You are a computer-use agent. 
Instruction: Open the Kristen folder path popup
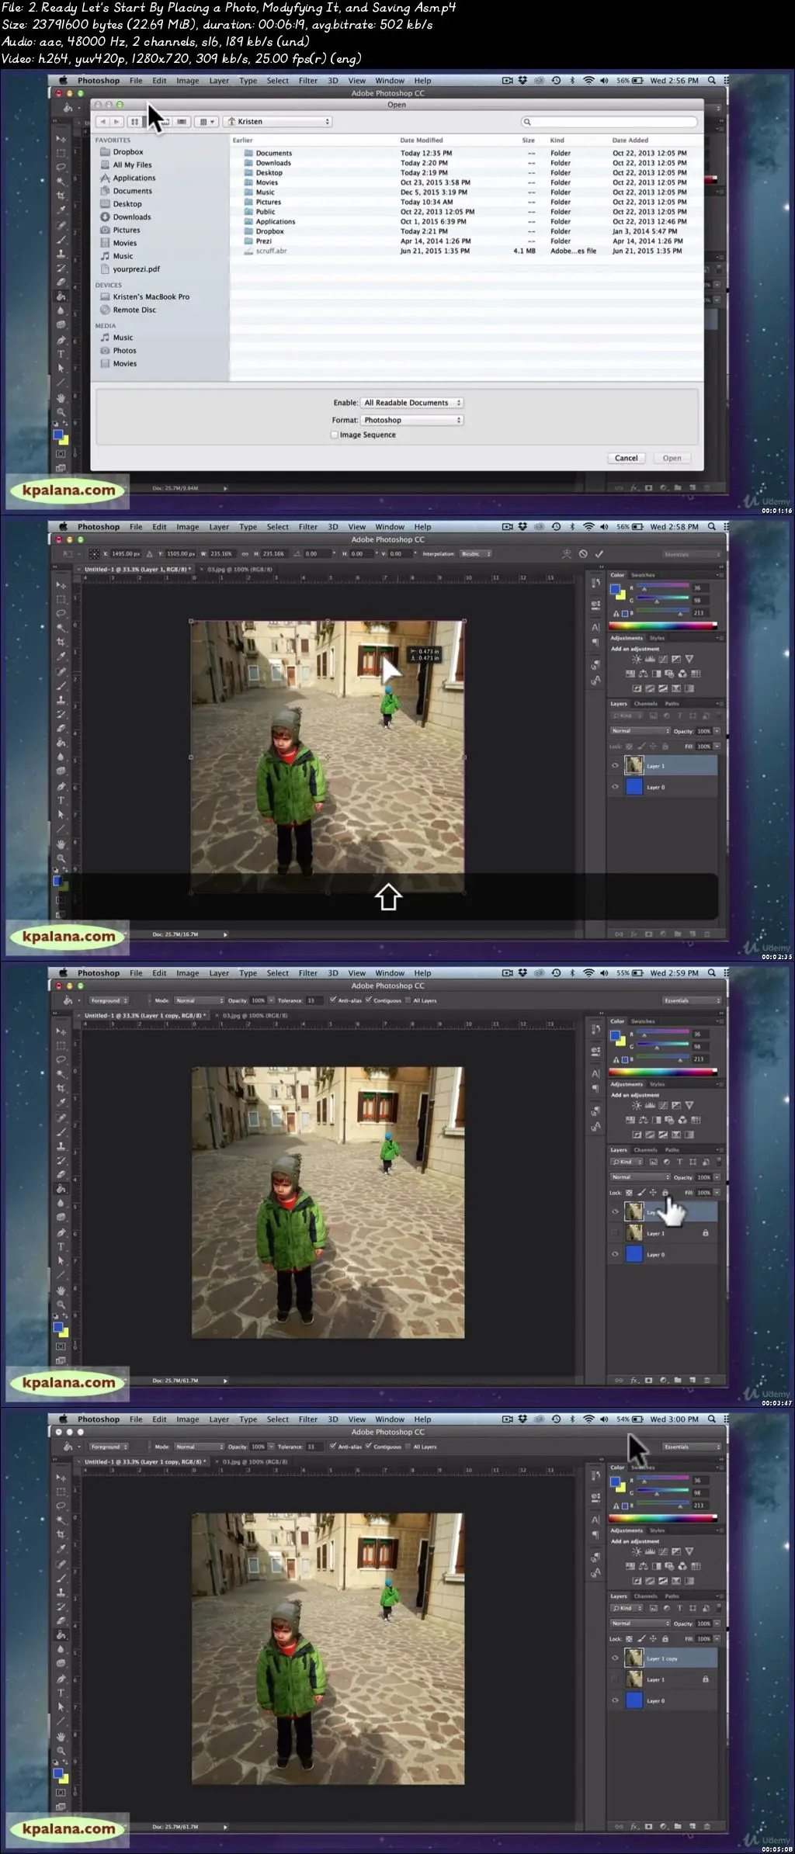pyautogui.click(x=278, y=122)
